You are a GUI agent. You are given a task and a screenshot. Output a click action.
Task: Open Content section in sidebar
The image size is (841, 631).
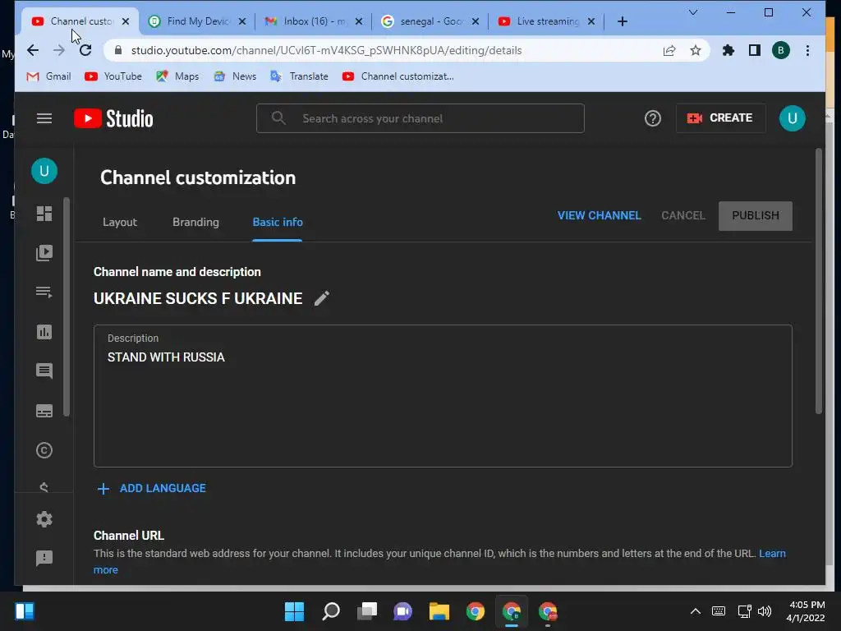[44, 253]
